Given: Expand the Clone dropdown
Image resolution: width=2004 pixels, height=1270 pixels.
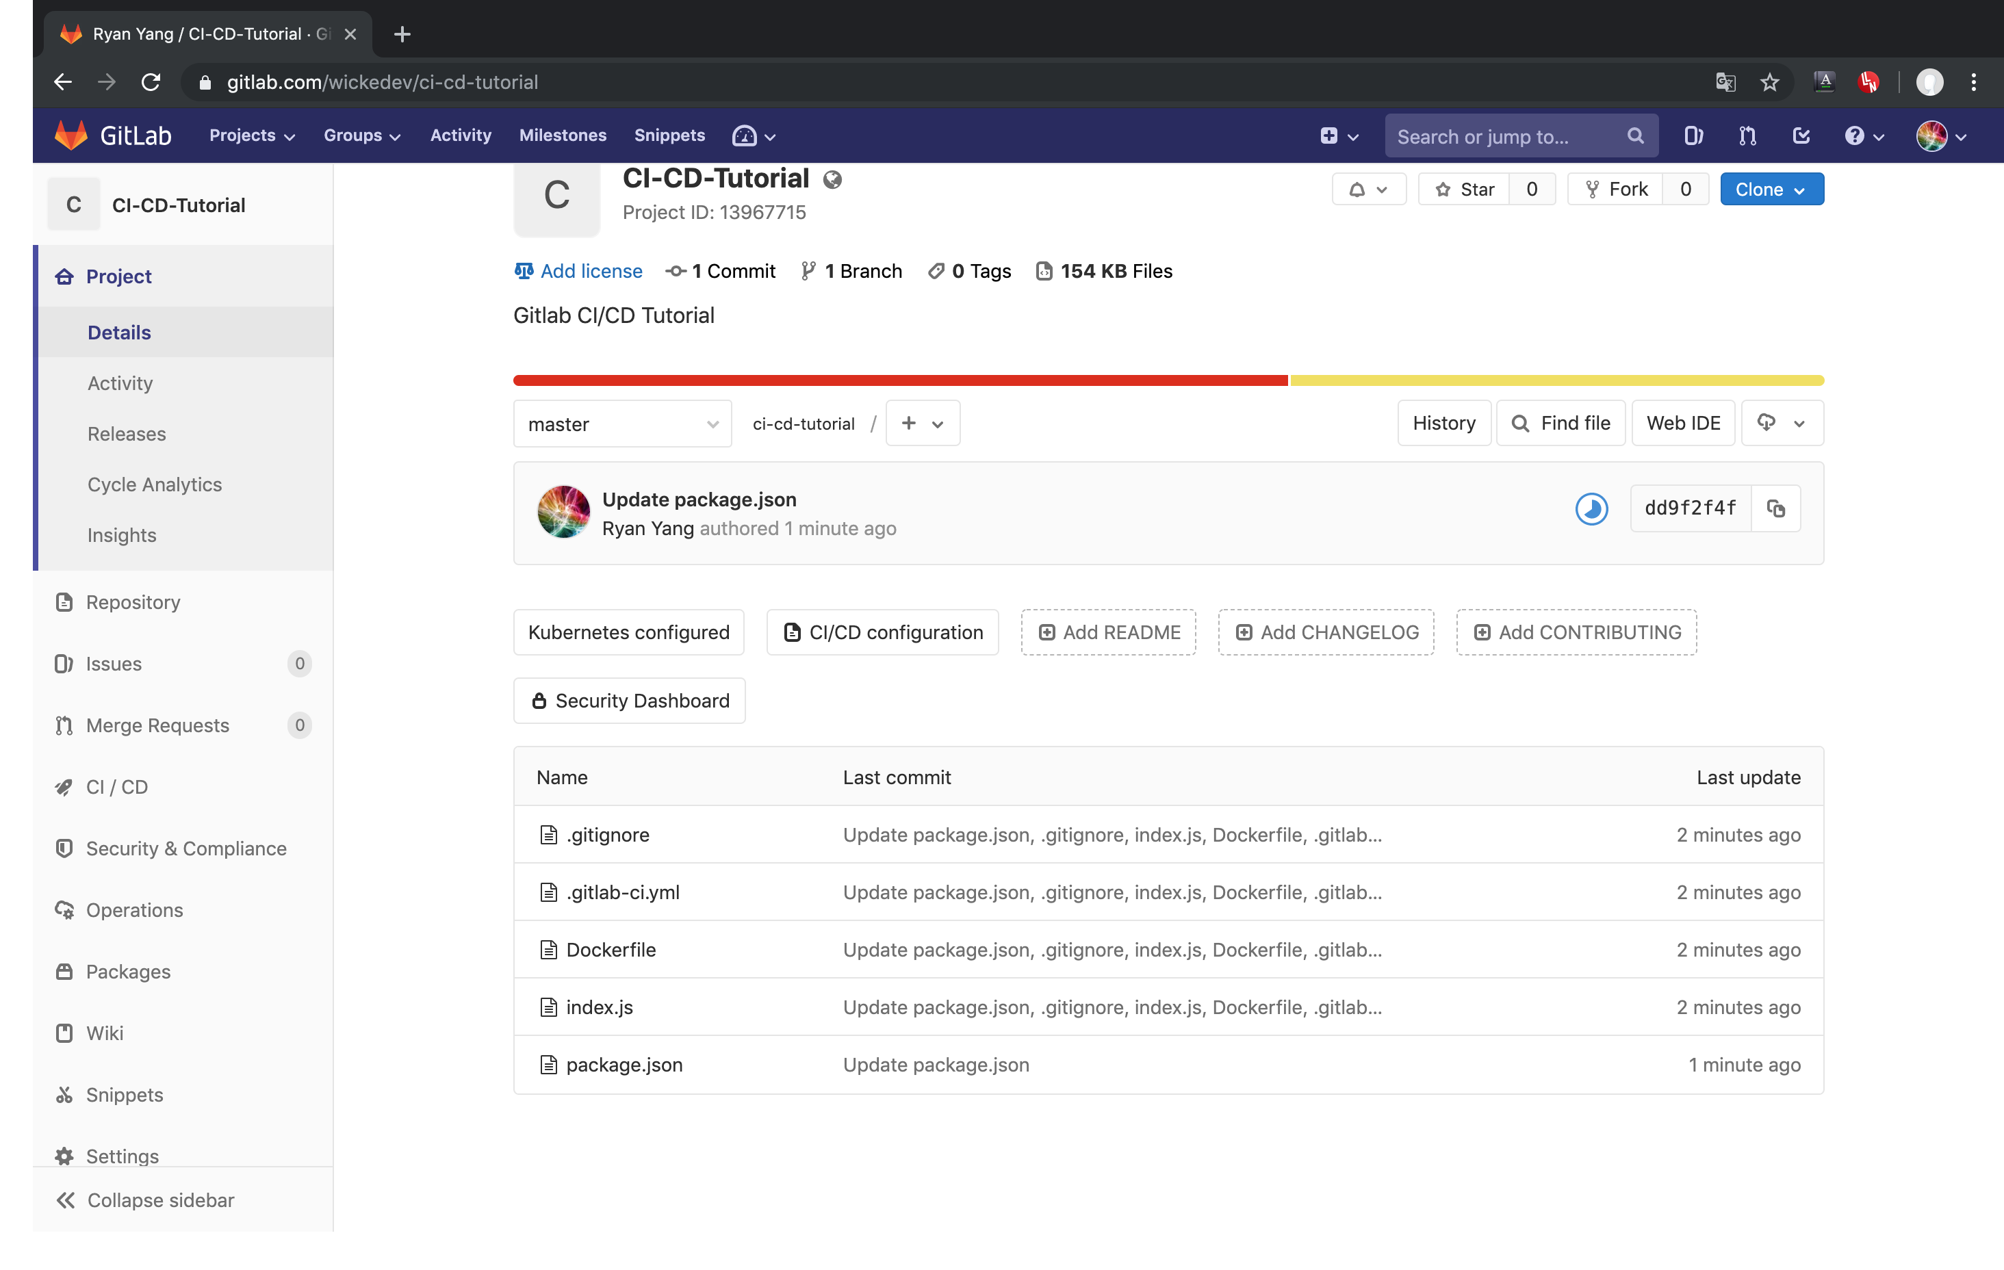Looking at the screenshot, I should [x=1771, y=189].
